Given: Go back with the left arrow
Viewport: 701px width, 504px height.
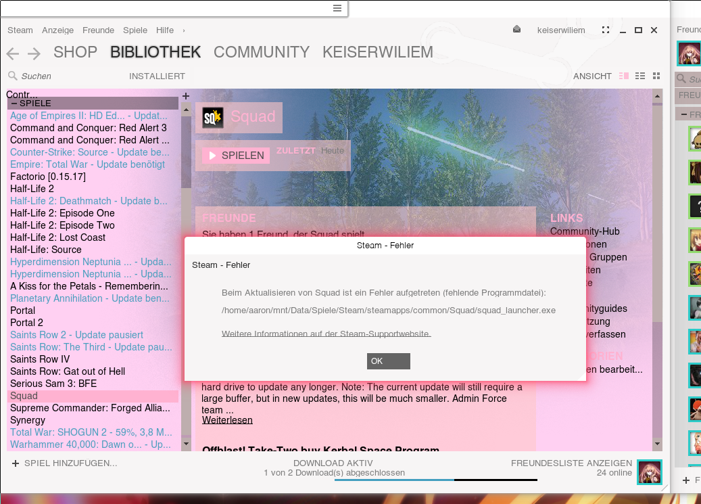Looking at the screenshot, I should (13, 53).
